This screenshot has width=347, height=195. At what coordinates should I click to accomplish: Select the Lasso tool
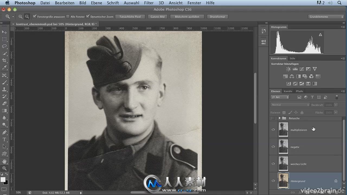pyautogui.click(x=4, y=46)
